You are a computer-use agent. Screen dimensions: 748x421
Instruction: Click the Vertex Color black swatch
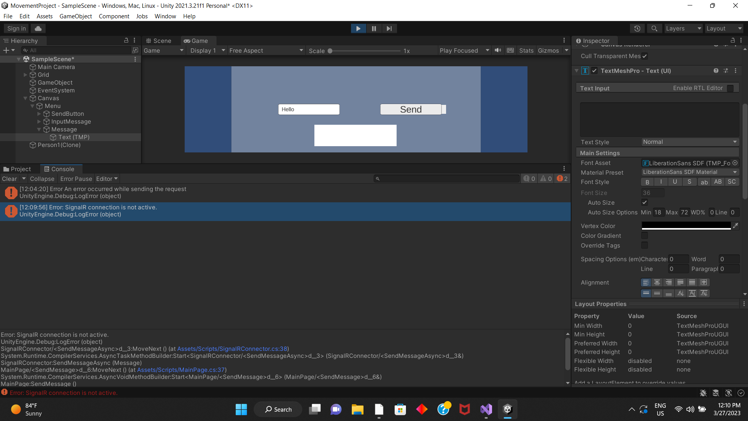pos(686,226)
